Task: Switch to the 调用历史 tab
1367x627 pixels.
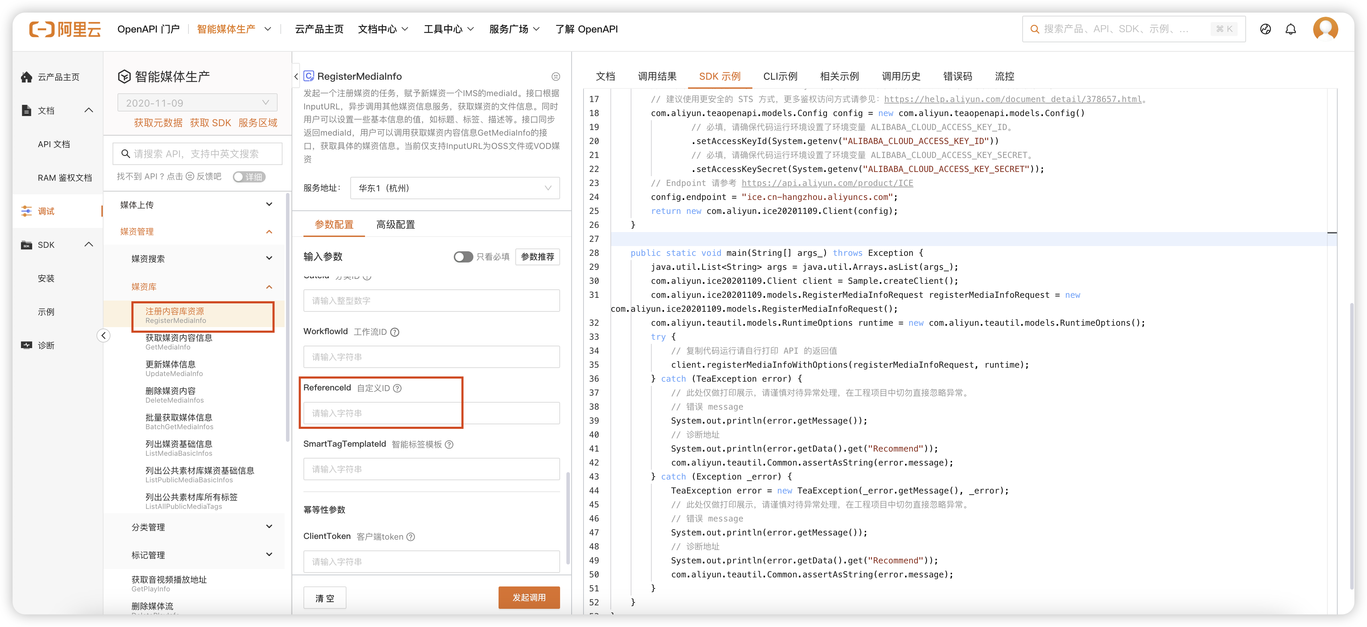Action: (x=901, y=77)
